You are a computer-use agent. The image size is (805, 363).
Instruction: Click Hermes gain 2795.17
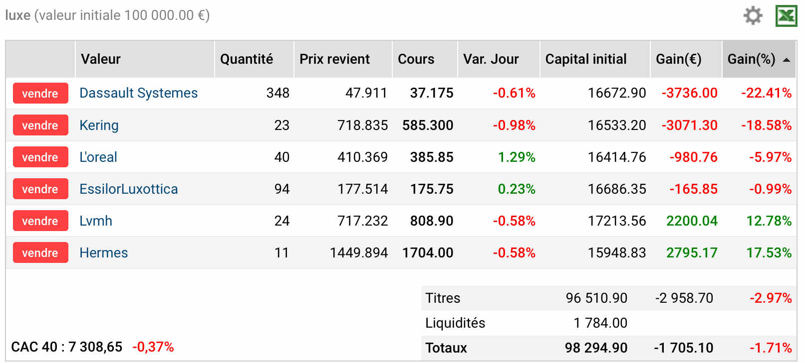click(x=692, y=252)
